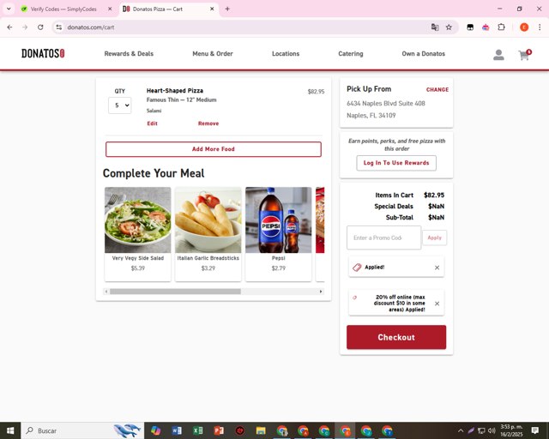Open PowerPoint from taskbar
Screen dimensions: 549x439
[219, 430]
